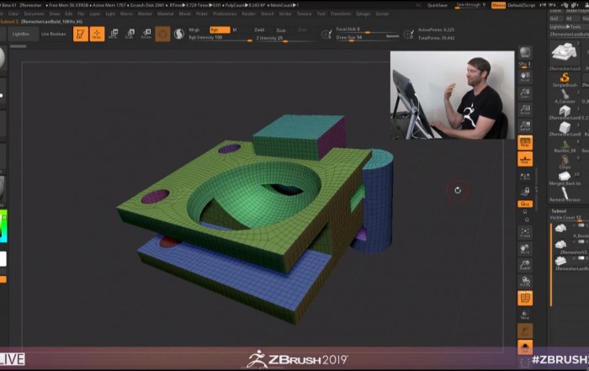The width and height of the screenshot is (589, 371).
Task: Select the Draw mode button
Action: [x=96, y=34]
